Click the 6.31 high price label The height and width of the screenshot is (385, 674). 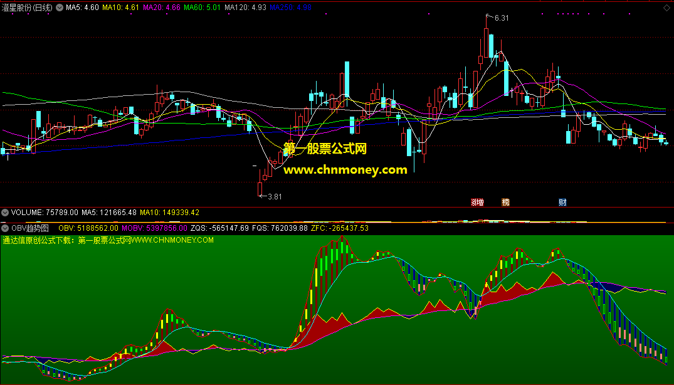point(501,18)
